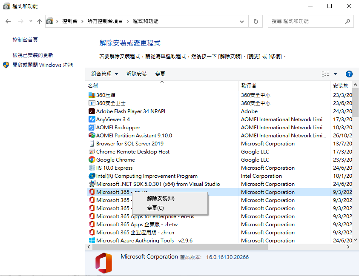
Task: Open the view options dropdown arrow
Action: coord(336,74)
